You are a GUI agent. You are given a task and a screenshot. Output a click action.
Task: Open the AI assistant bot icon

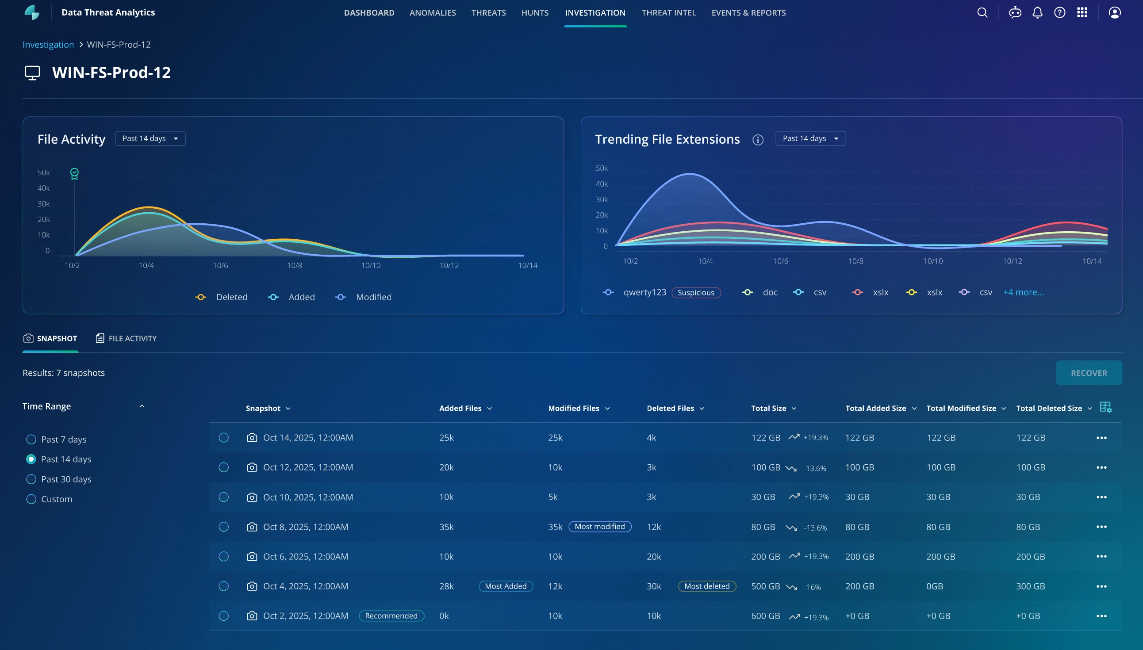1015,12
